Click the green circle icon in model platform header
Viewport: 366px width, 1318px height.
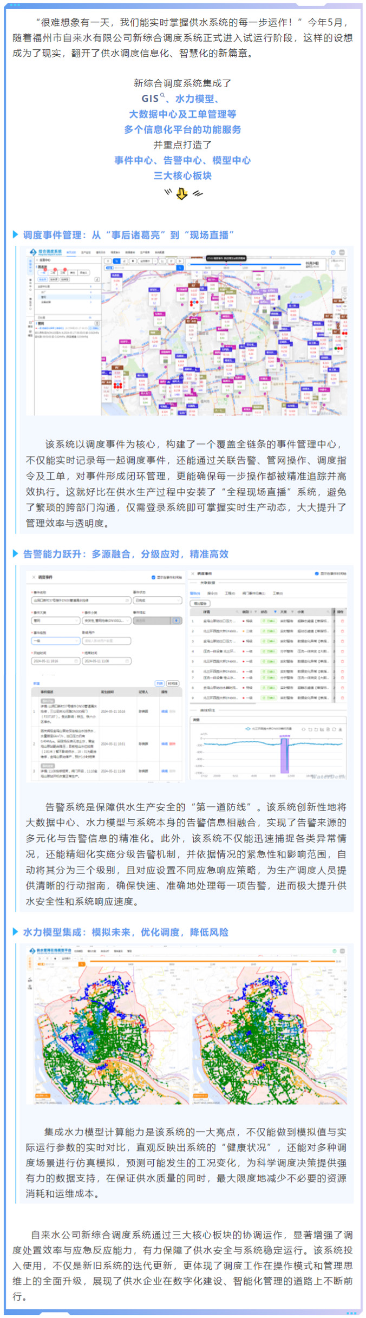coord(334,951)
